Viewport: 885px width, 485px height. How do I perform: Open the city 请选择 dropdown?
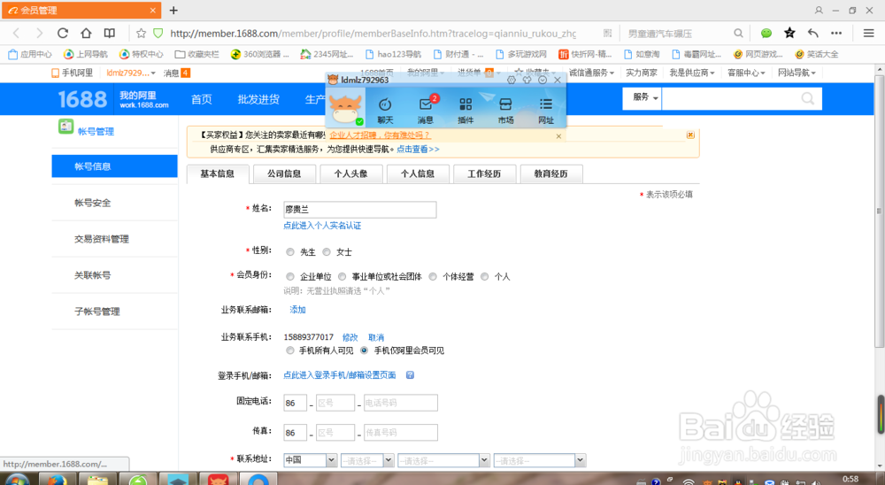(443, 460)
